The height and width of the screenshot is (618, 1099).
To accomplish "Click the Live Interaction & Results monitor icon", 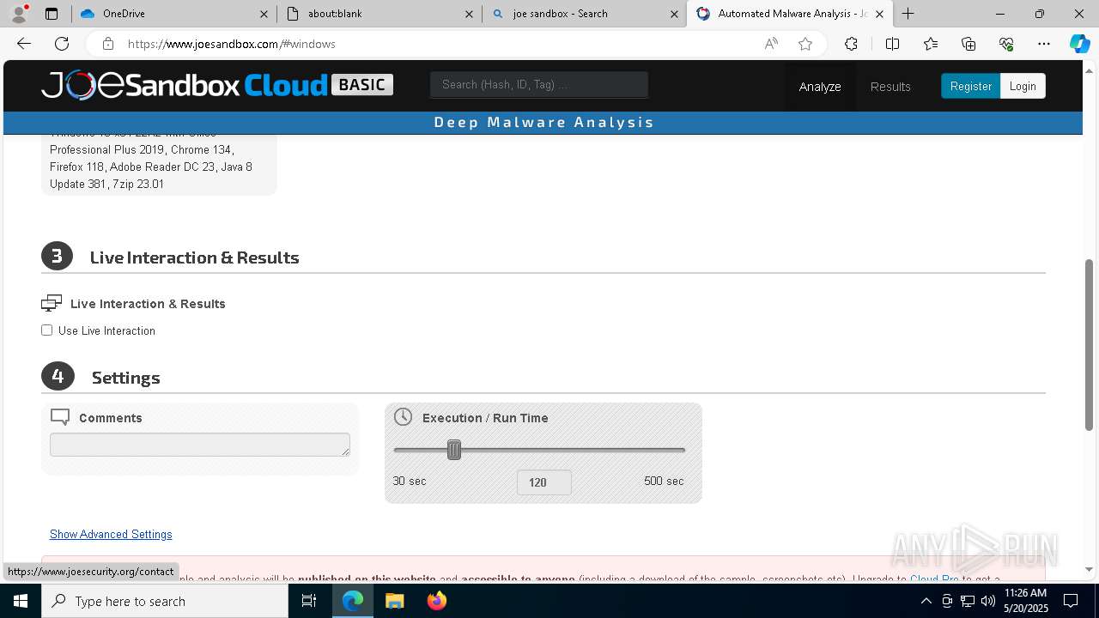I will pos(52,303).
